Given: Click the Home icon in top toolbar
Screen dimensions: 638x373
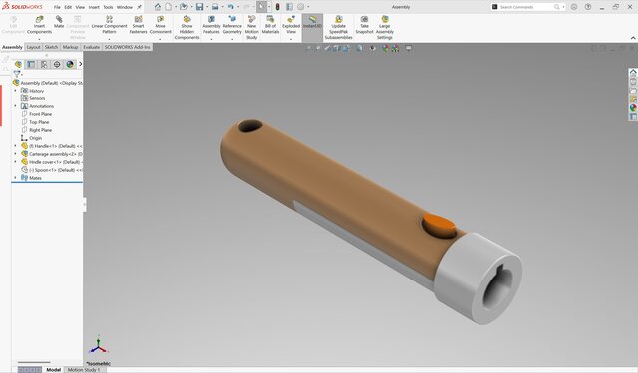Looking at the screenshot, I should coord(158,7).
